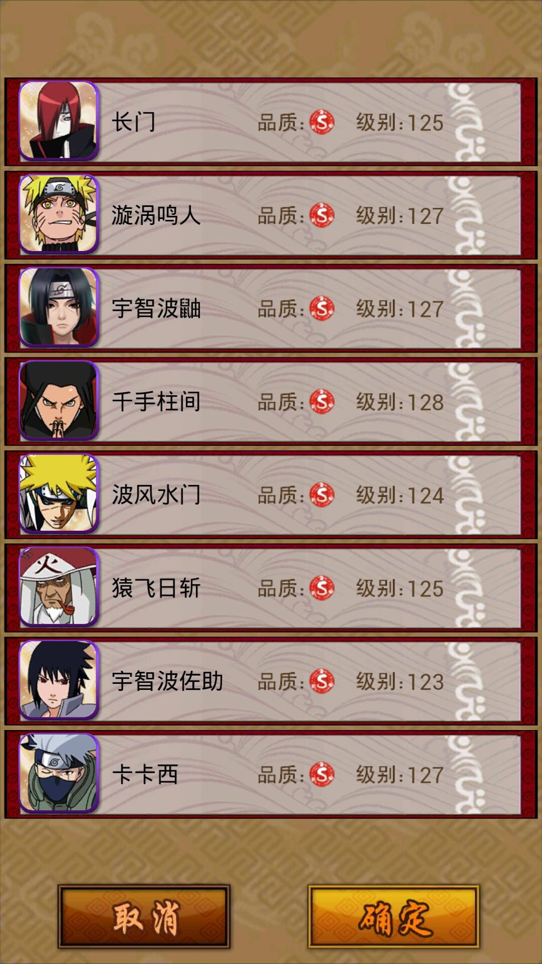
Task: Tap the 长门 character portrait
Action: (59, 121)
